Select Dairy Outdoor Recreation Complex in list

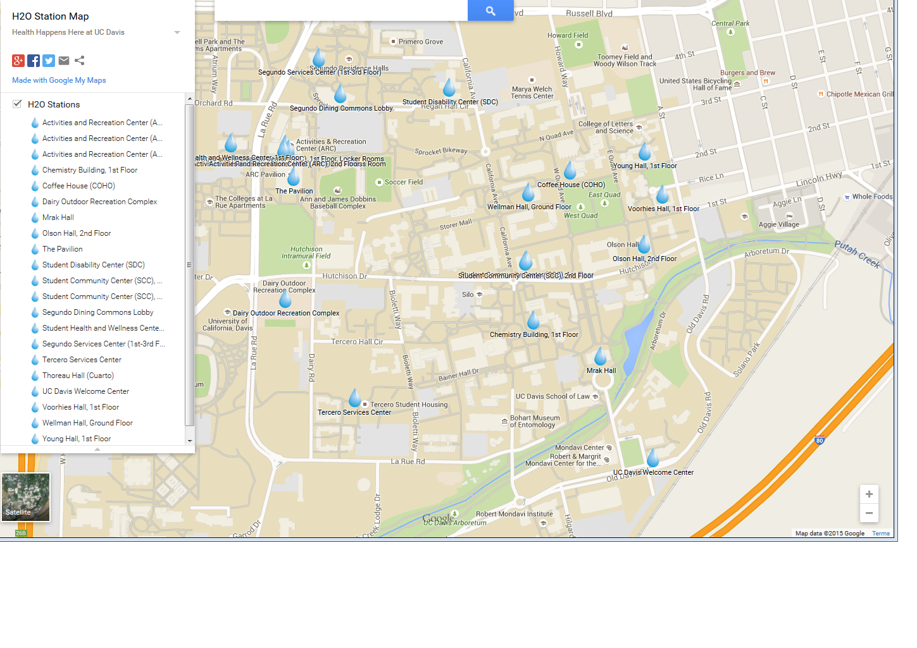click(x=99, y=202)
